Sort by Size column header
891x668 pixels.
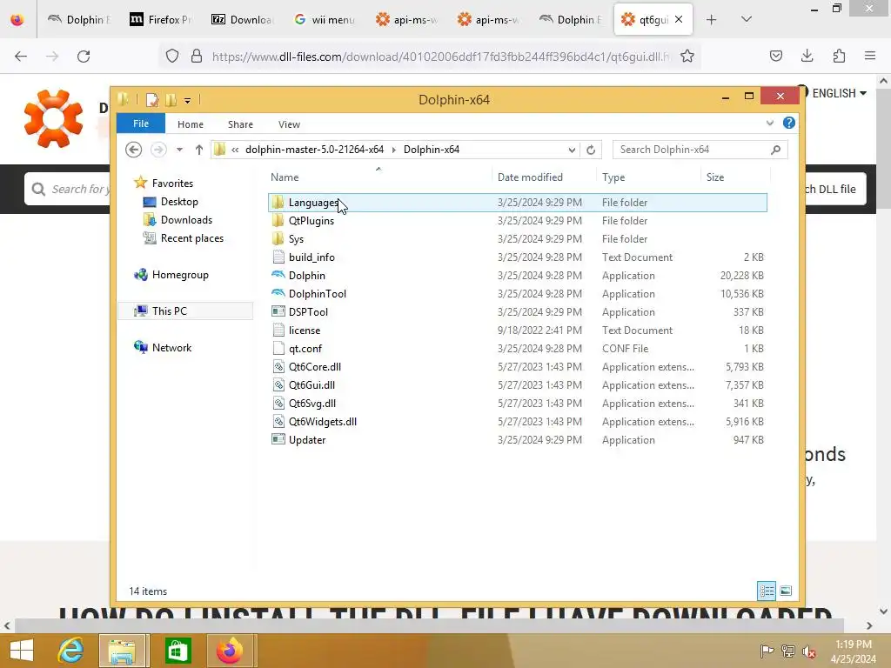[735, 177]
